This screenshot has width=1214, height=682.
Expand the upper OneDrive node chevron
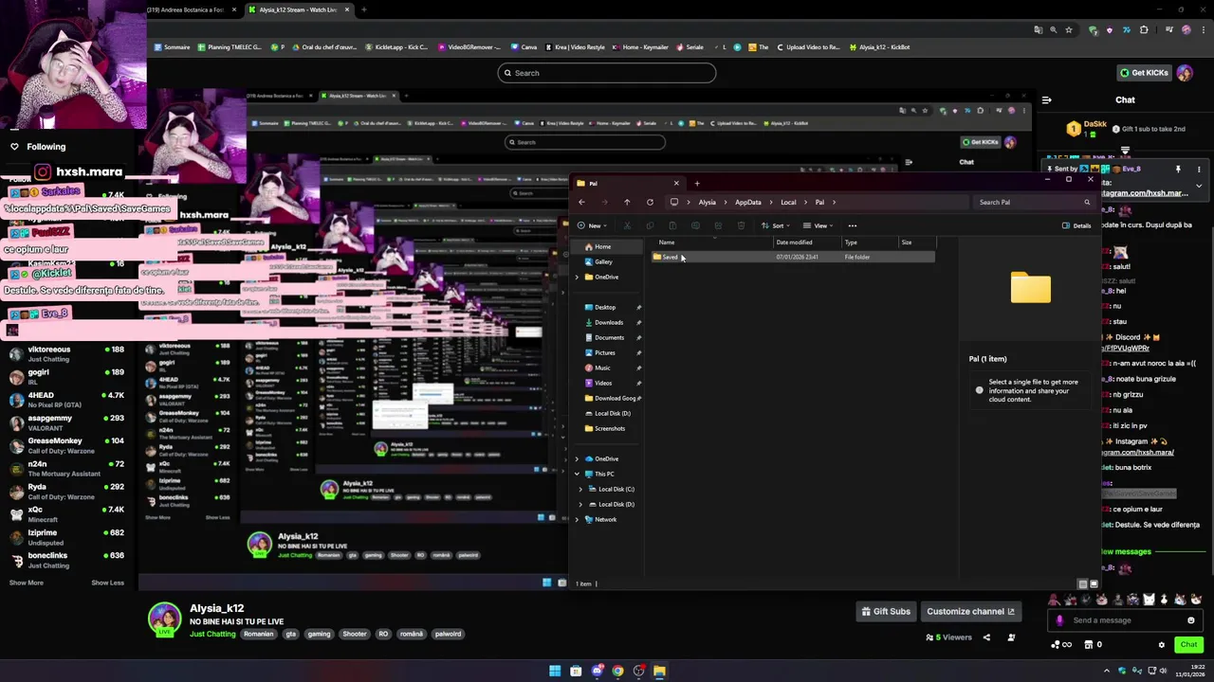pyautogui.click(x=577, y=277)
